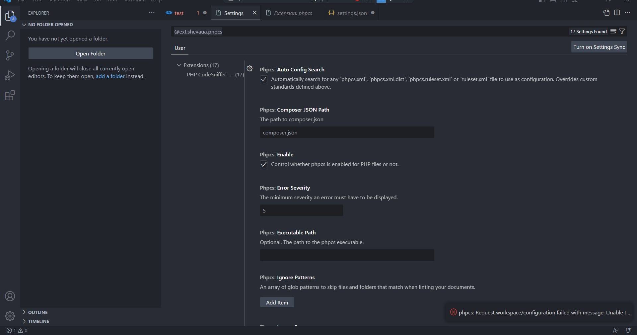
Task: Open the Accounts menu icon
Action: coord(10,296)
